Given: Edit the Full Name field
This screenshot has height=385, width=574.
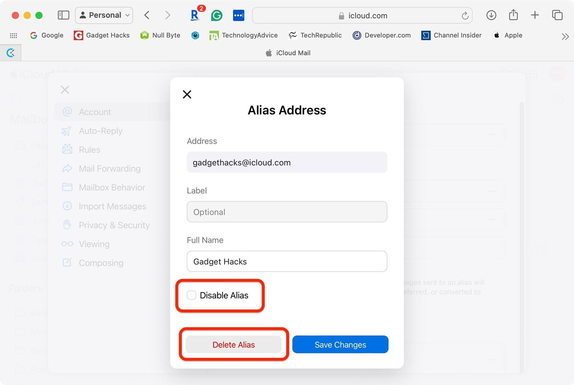Looking at the screenshot, I should coord(287,261).
